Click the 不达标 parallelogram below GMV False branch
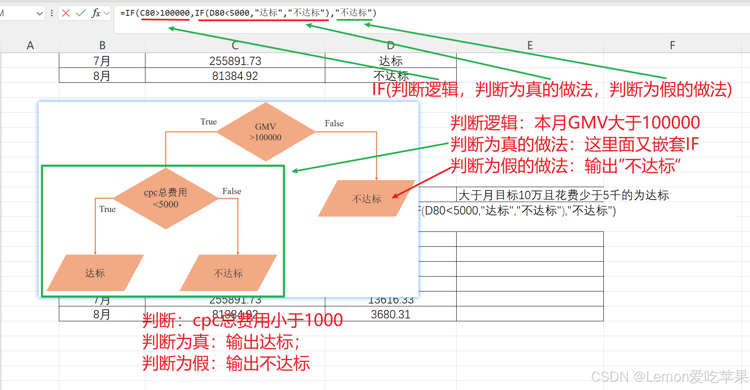750x390 pixels. click(x=367, y=199)
